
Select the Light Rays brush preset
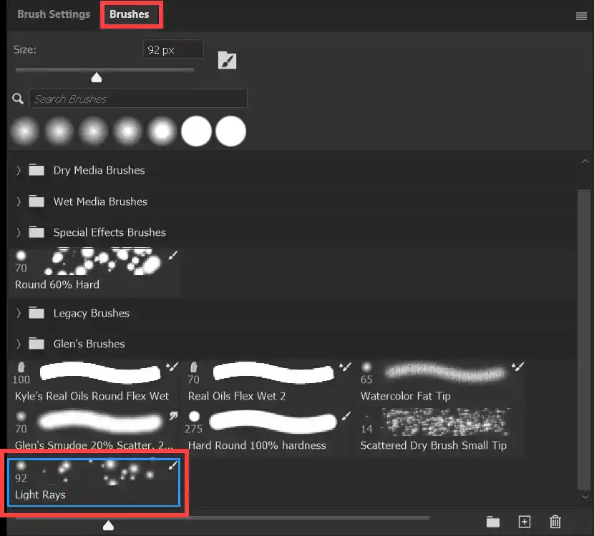93,481
